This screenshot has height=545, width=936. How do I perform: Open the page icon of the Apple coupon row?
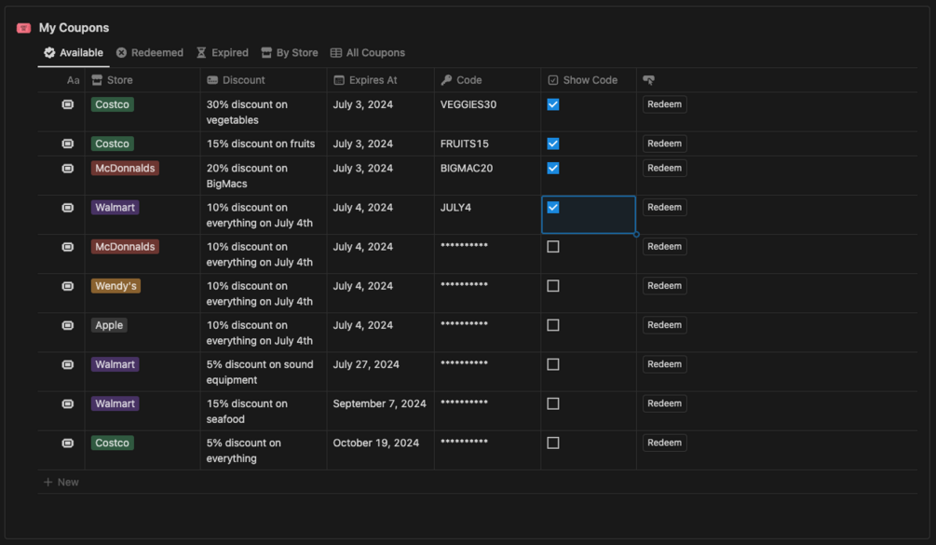tap(68, 325)
